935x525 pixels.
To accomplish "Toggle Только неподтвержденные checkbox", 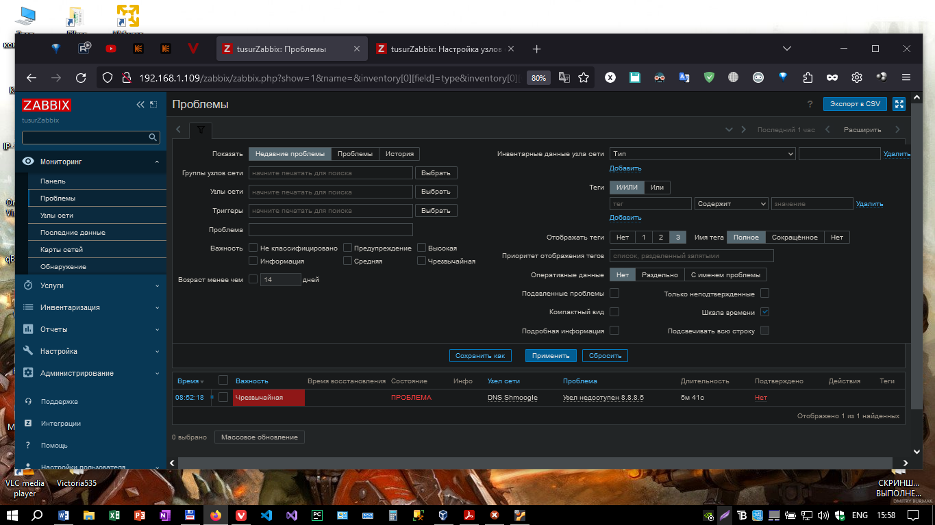I will [x=765, y=293].
